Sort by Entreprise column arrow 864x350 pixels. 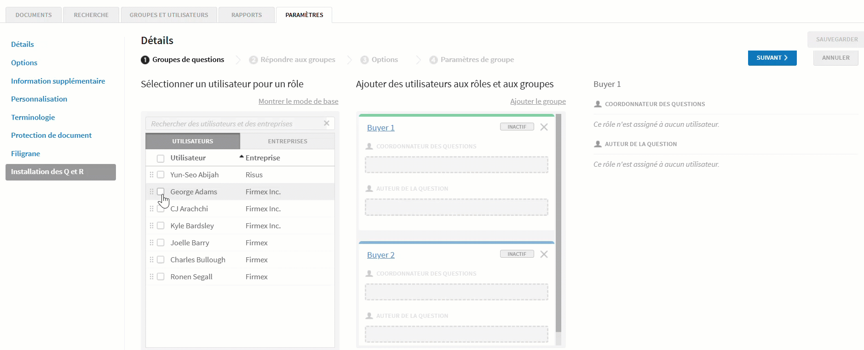coord(242,157)
